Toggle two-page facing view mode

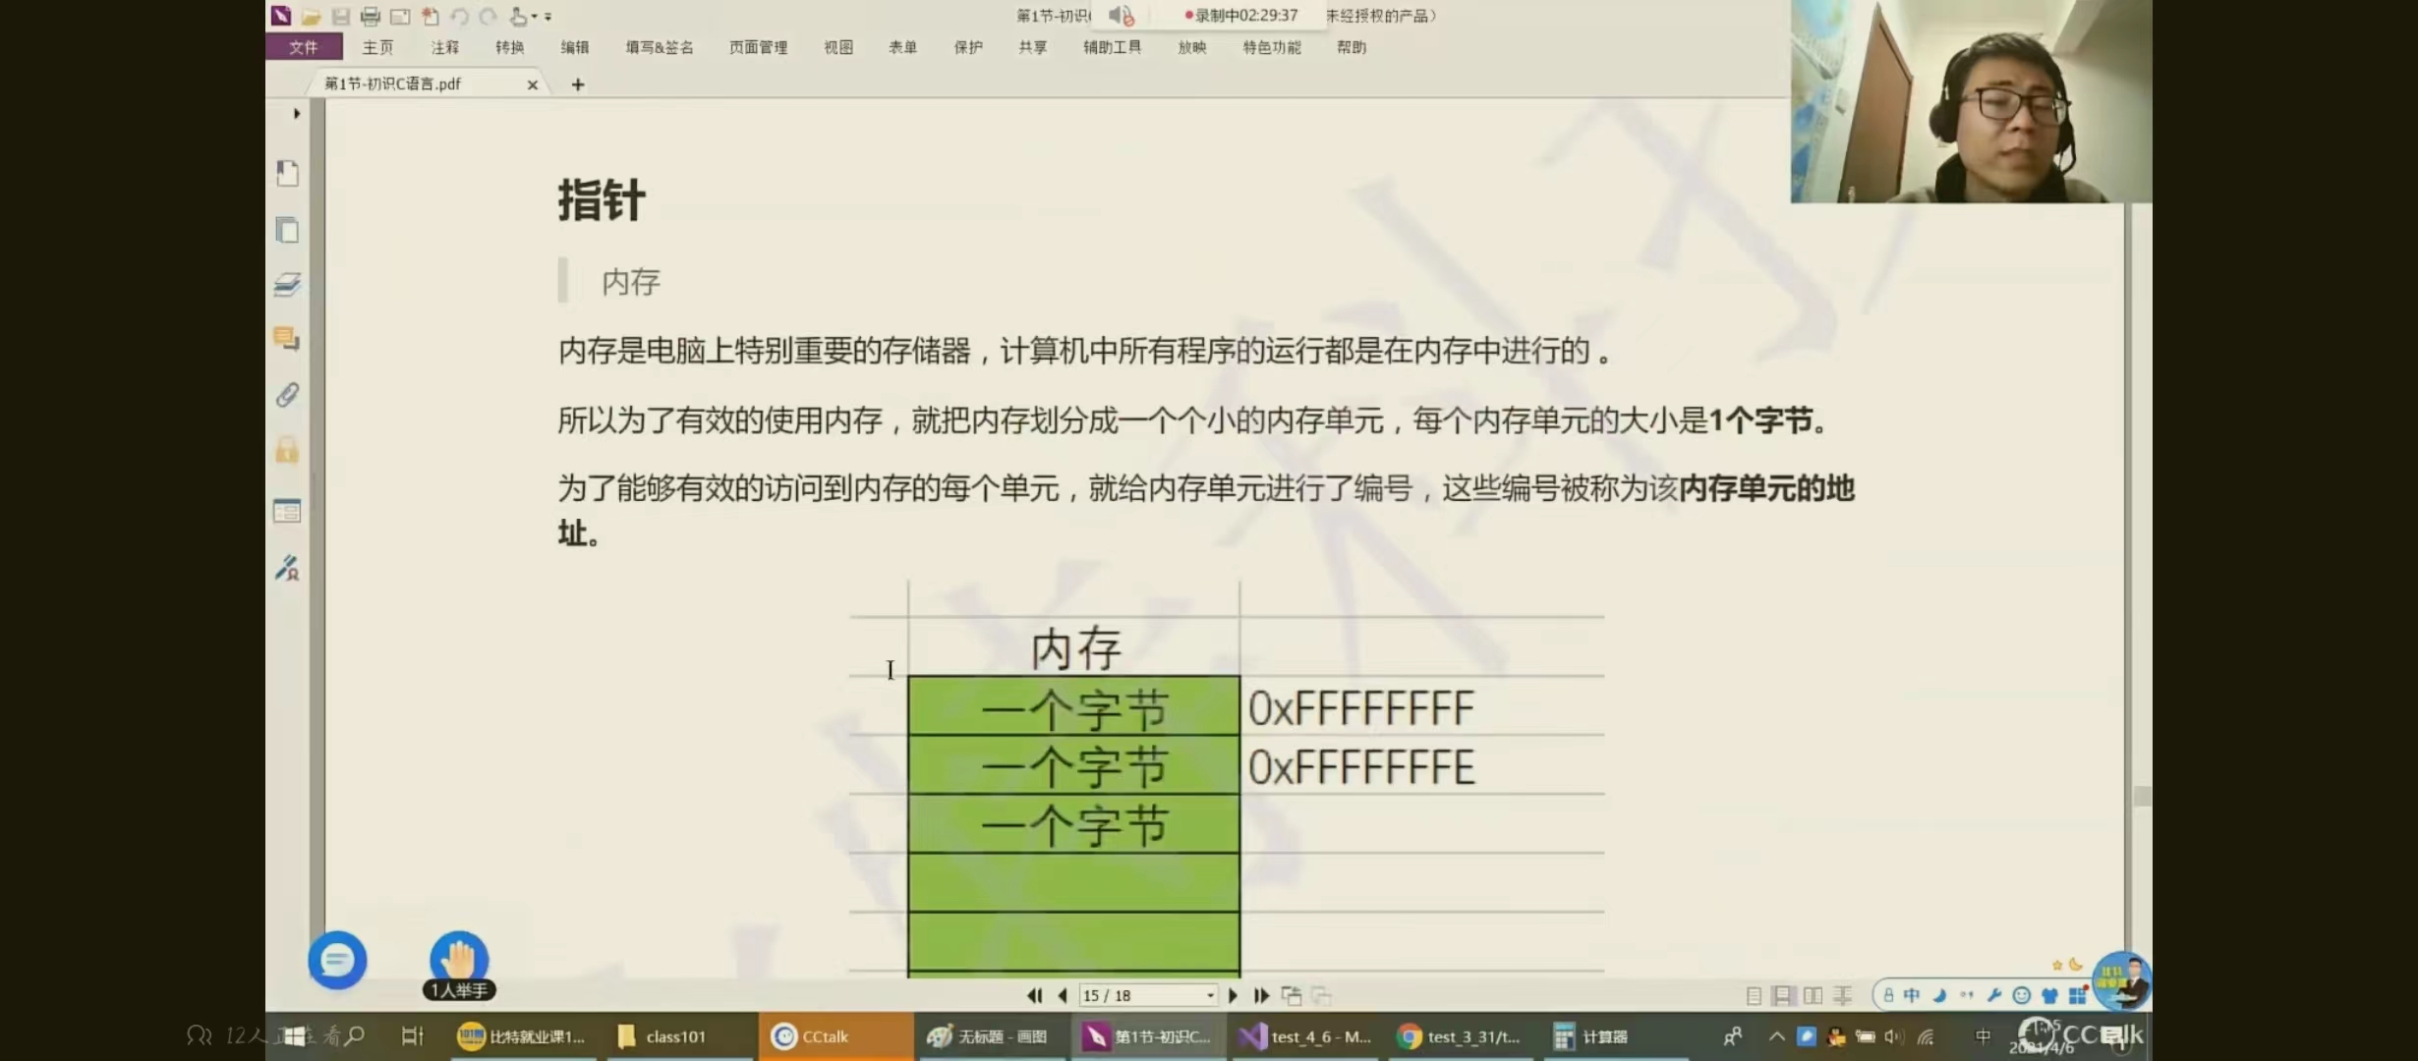pos(1813,995)
